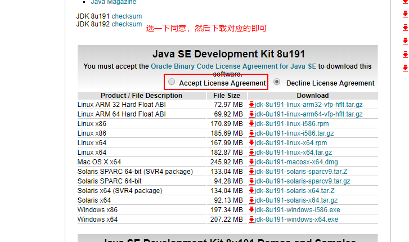Click the 245.92 MB file size cell
Image resolution: width=409 pixels, height=242 pixels.
pyautogui.click(x=226, y=162)
